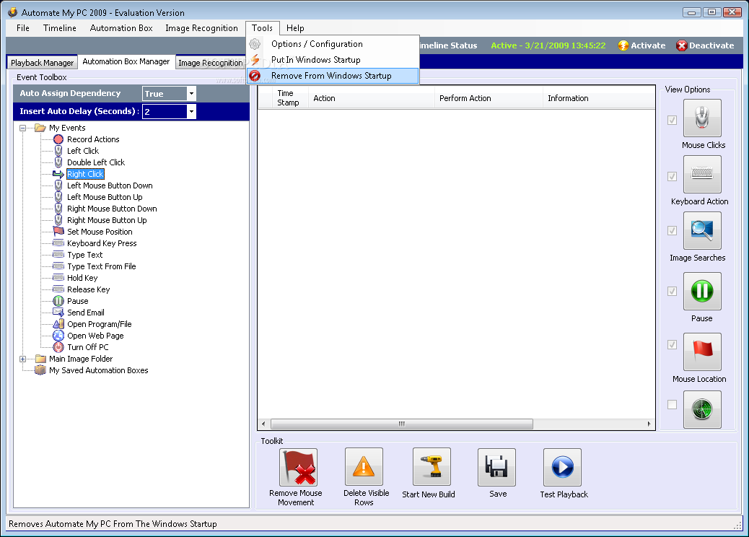Click the green radar view option button
The height and width of the screenshot is (537, 749).
[x=702, y=409]
